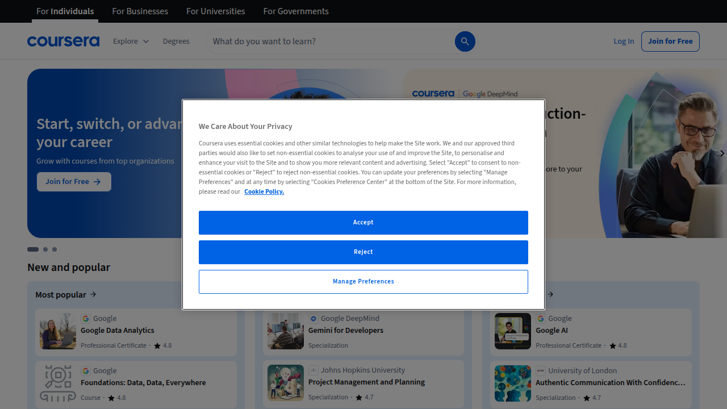The image size is (727, 409).
Task: Open the Google Data Analytics course thumbnail
Action: (58, 331)
